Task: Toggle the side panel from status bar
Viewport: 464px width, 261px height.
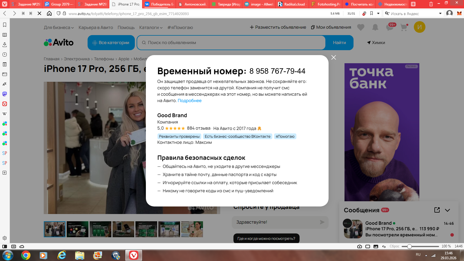Action: pos(5,246)
